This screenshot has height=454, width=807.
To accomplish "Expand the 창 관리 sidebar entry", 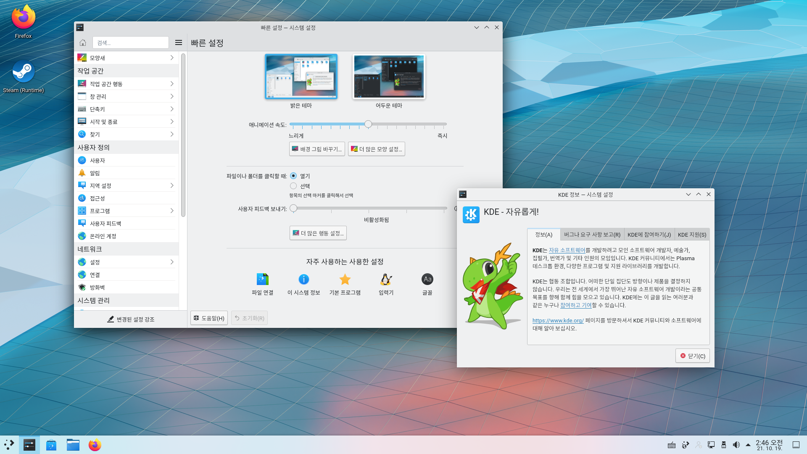I will click(126, 96).
